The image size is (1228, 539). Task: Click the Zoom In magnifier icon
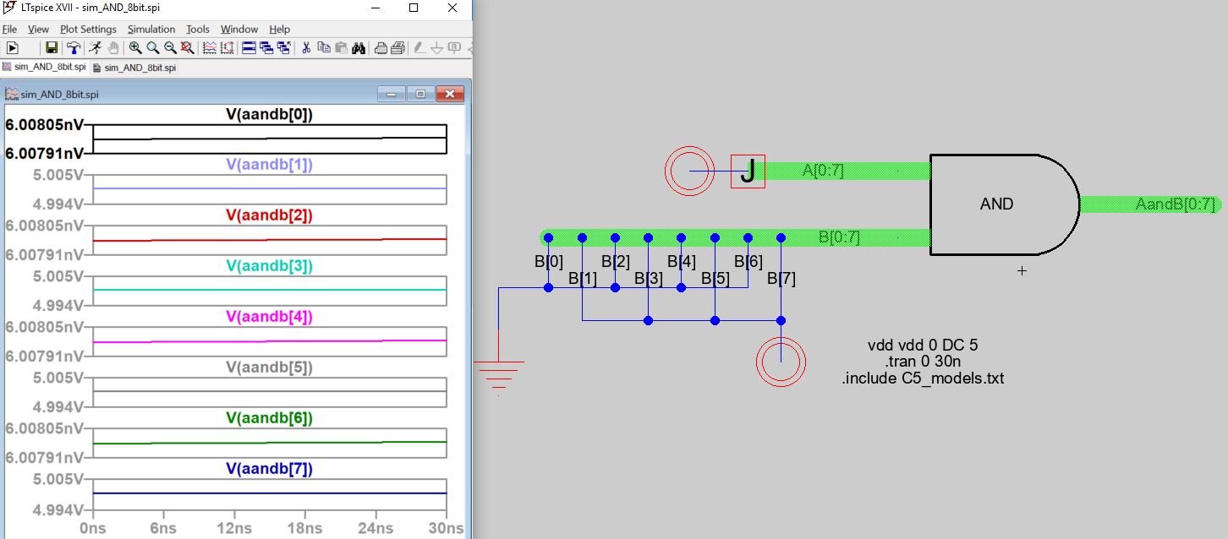click(135, 48)
